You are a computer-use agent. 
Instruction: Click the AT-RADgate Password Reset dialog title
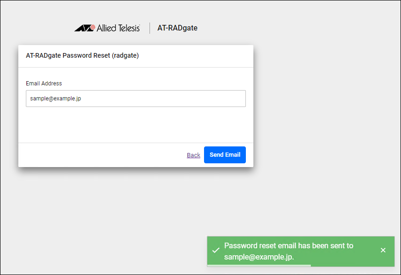click(68, 55)
